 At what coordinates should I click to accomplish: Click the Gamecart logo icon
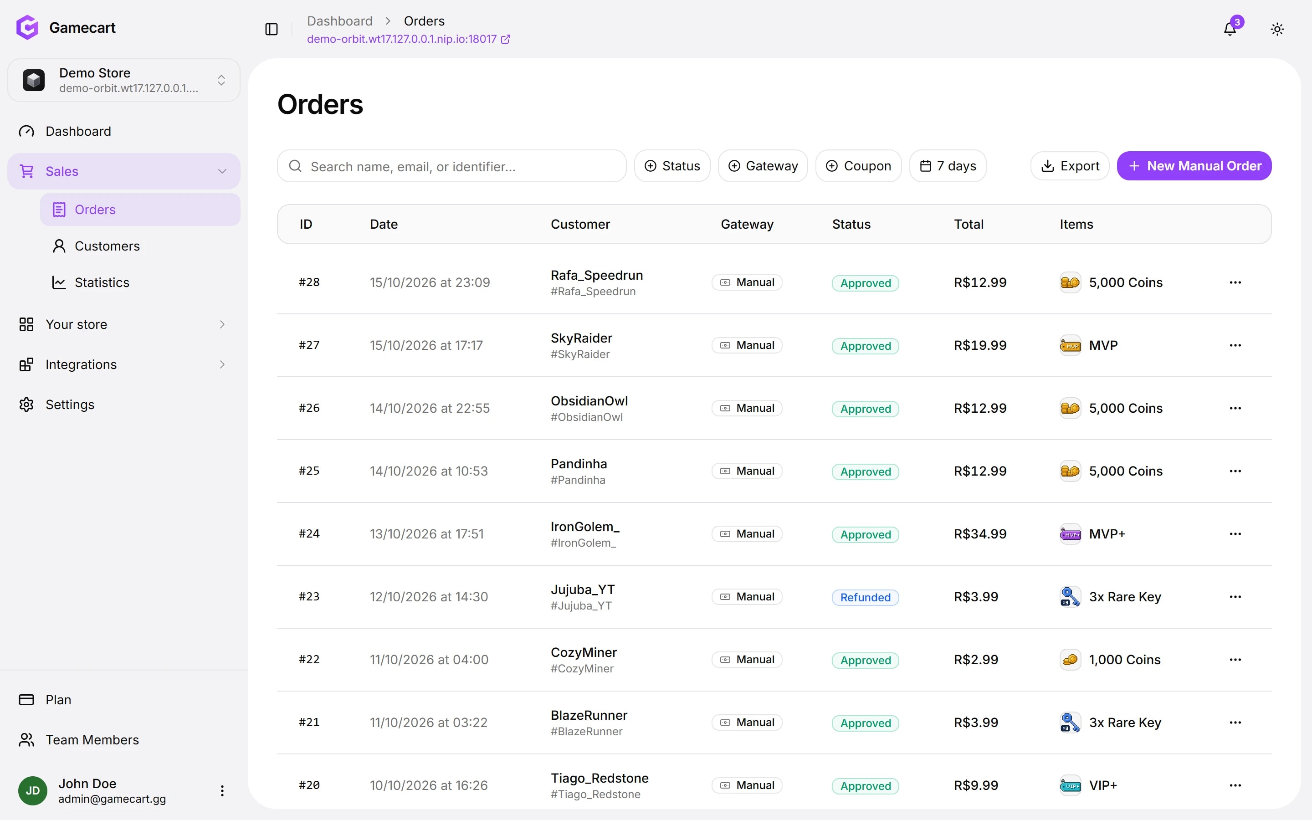tap(27, 27)
